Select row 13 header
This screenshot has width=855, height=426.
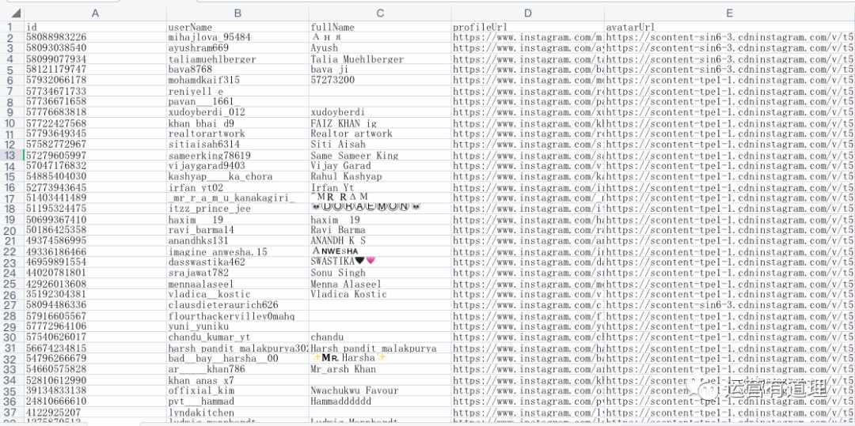[9, 155]
